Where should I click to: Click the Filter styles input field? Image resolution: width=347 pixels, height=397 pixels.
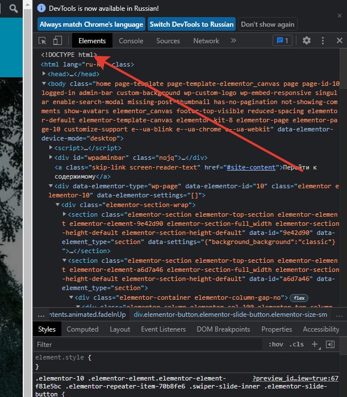[148, 344]
